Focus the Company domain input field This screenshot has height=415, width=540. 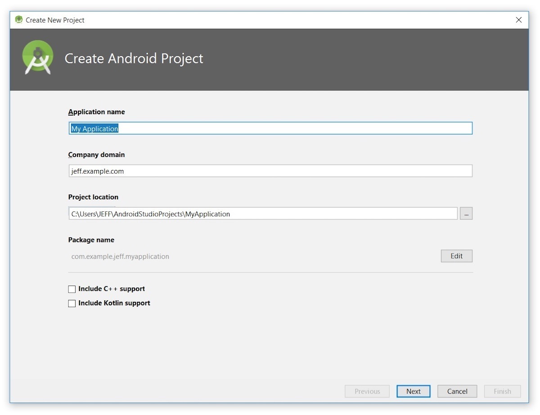pos(270,171)
